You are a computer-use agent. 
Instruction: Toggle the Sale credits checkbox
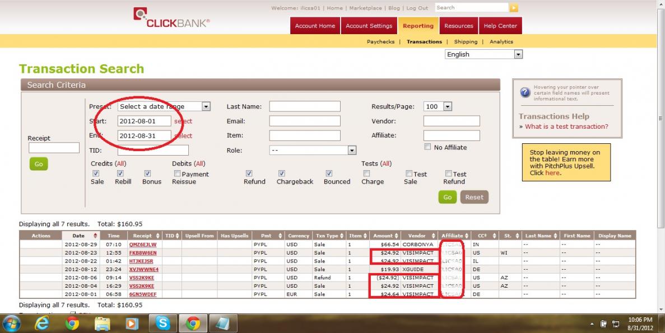(96, 173)
